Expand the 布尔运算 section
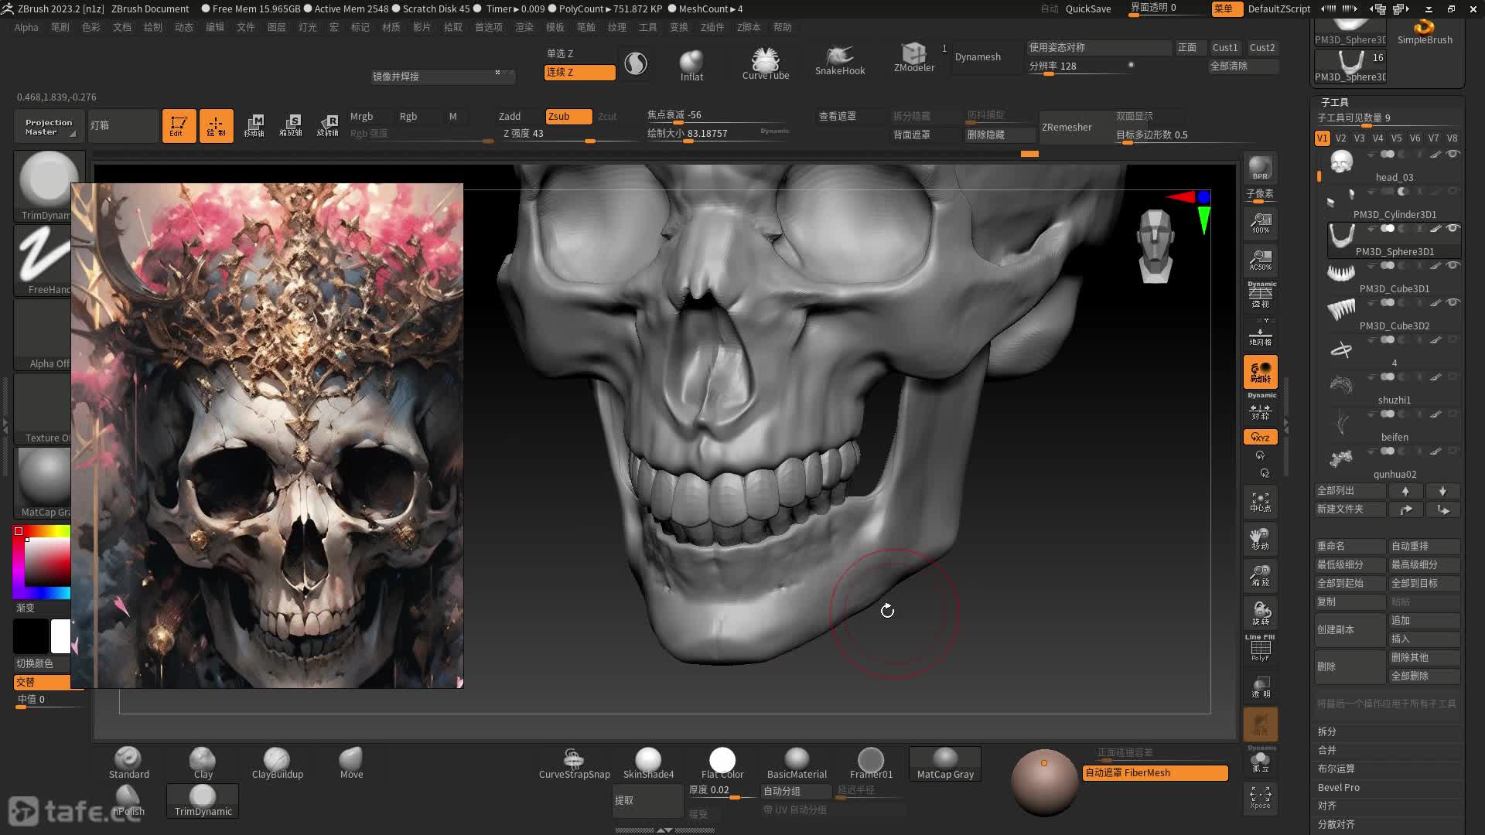The height and width of the screenshot is (835, 1485). [x=1336, y=769]
